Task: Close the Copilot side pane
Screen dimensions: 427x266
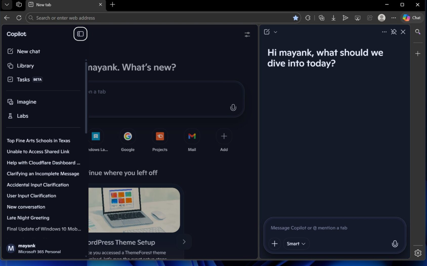Action: tap(403, 32)
